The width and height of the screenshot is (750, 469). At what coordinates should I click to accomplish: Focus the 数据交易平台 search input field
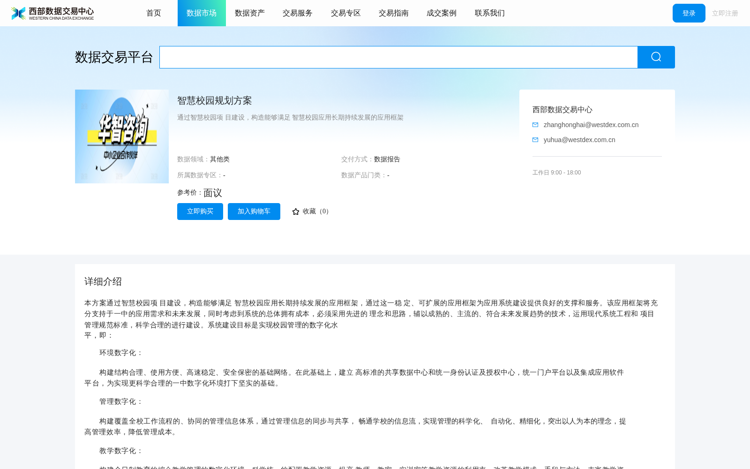click(398, 57)
